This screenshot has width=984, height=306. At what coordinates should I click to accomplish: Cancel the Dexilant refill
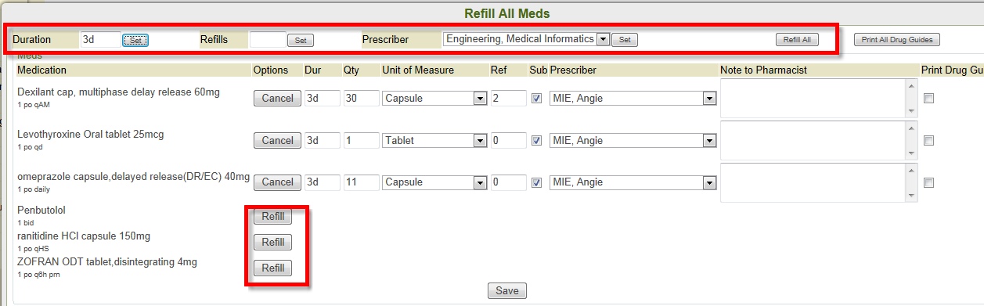pyautogui.click(x=277, y=99)
